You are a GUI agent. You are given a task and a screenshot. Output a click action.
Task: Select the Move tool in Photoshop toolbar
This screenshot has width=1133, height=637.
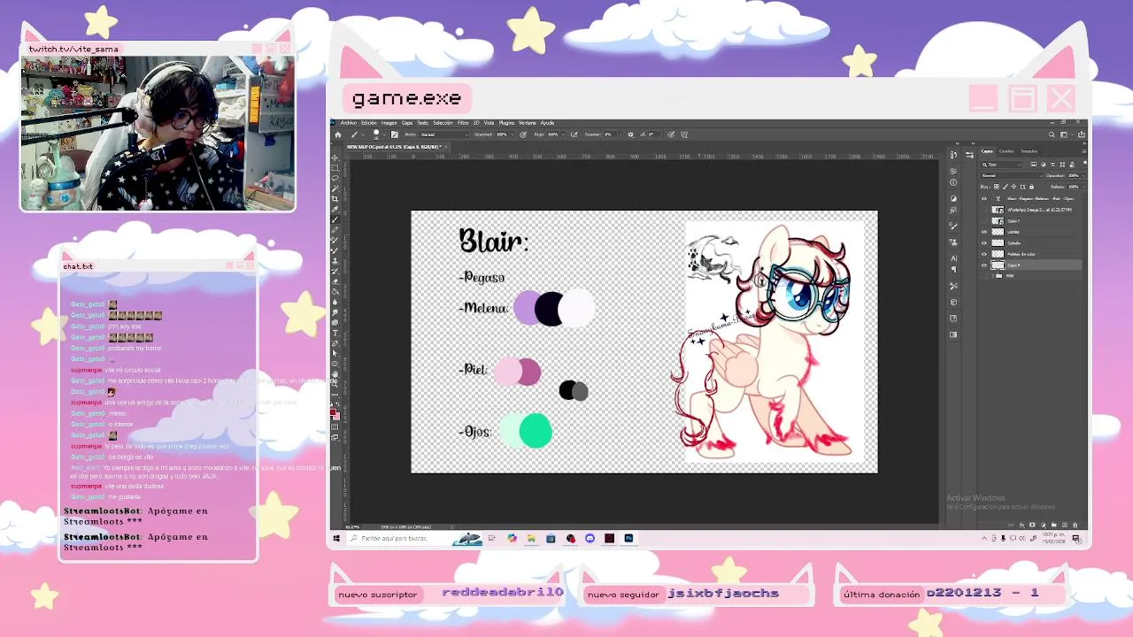coord(335,158)
